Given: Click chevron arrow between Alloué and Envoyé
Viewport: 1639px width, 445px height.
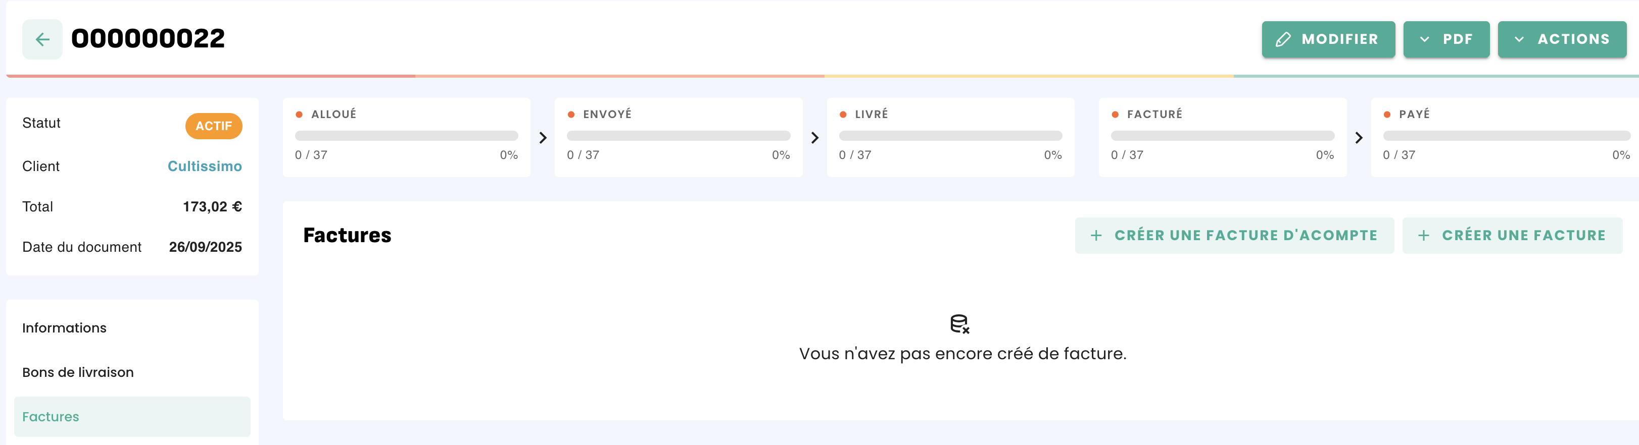Looking at the screenshot, I should 543,137.
